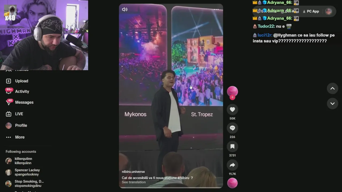Click the Mykonos label in video
This screenshot has height=192, width=342.
pos(135,114)
